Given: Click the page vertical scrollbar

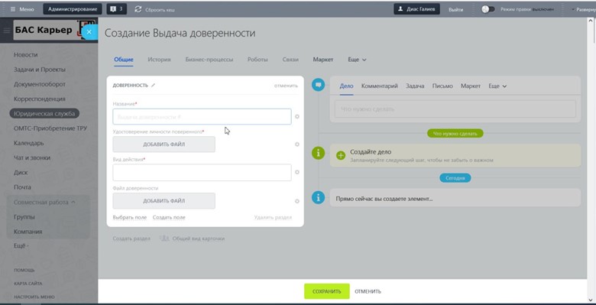Looking at the screenshot, I should click(591, 160).
